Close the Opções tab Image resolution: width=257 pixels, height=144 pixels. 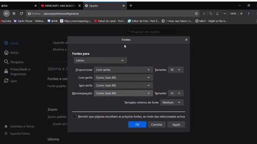click(124, 6)
